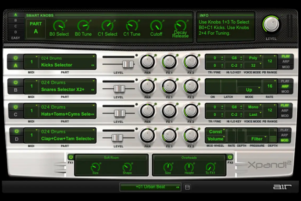301x201 pixels.
Task: Click the PAN knob for part B
Action: (147, 87)
